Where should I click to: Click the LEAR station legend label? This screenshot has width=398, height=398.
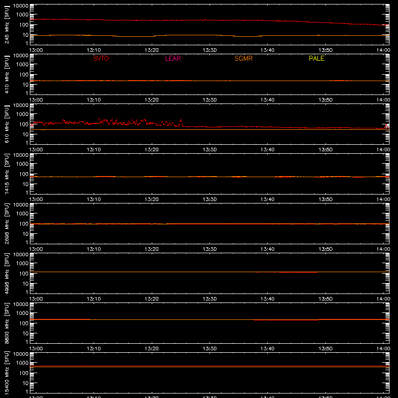[x=173, y=58]
